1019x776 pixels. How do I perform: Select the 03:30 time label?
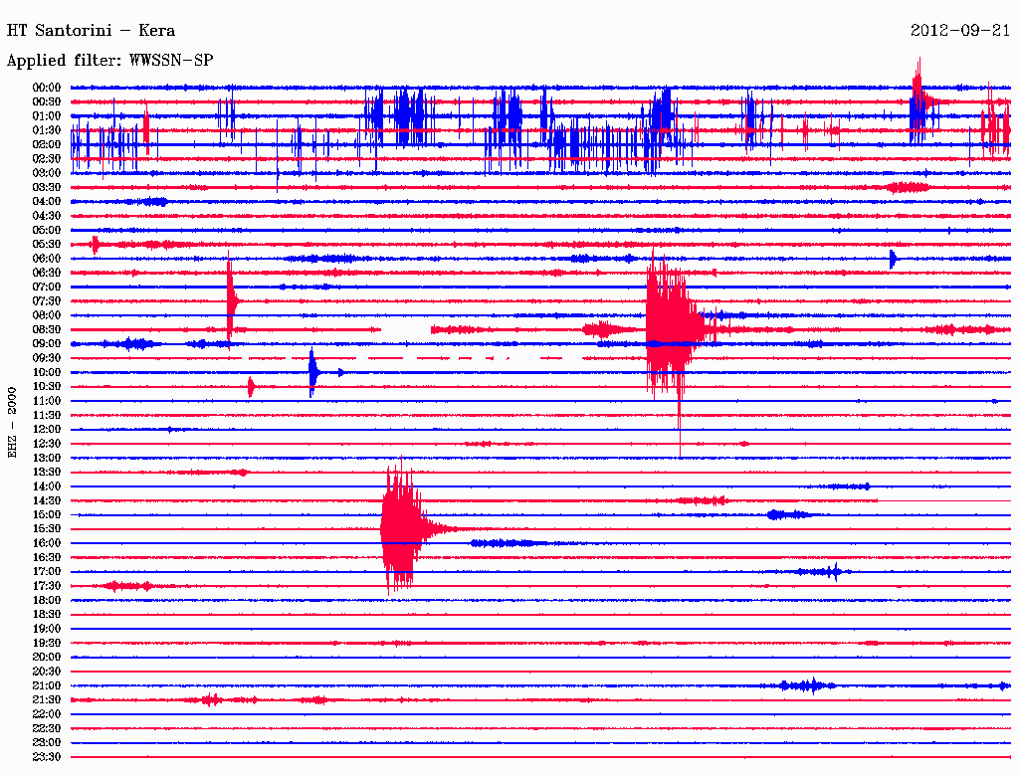coord(47,187)
